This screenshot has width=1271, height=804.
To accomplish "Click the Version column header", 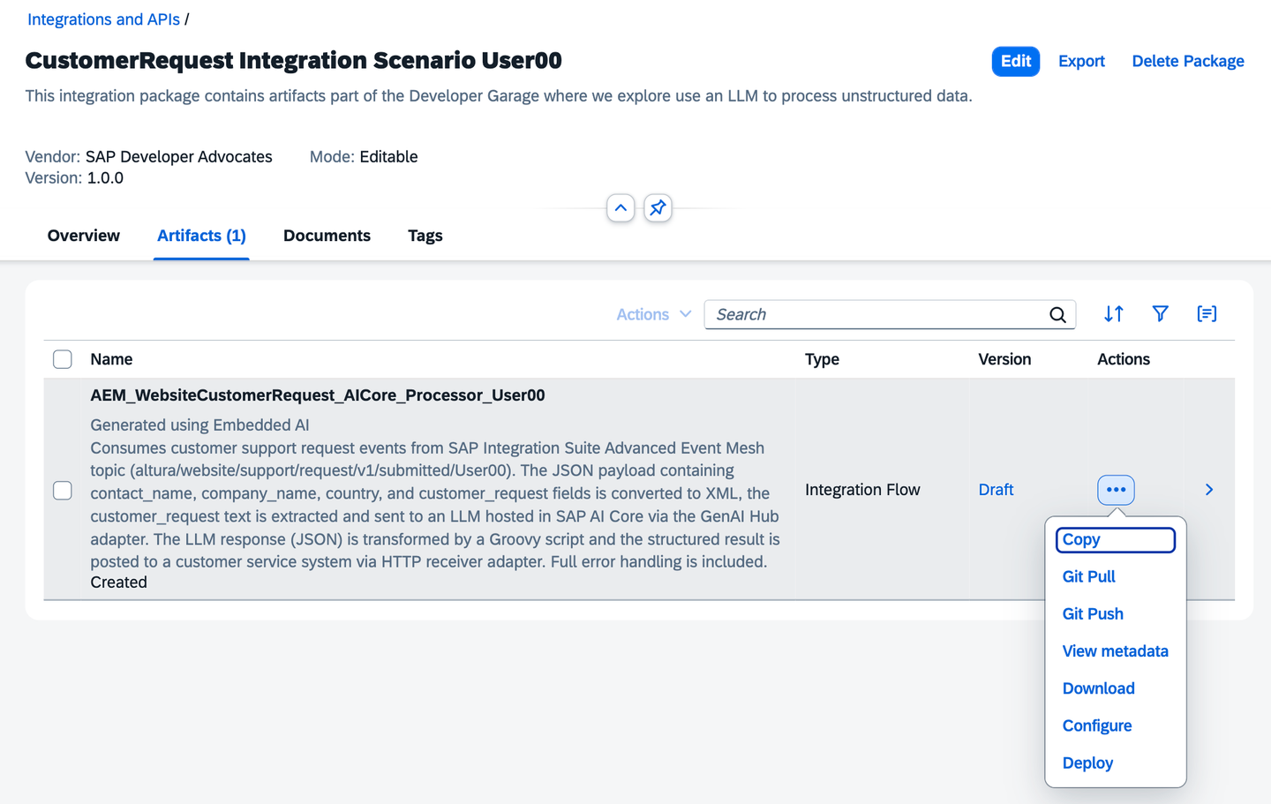I will pos(1004,359).
